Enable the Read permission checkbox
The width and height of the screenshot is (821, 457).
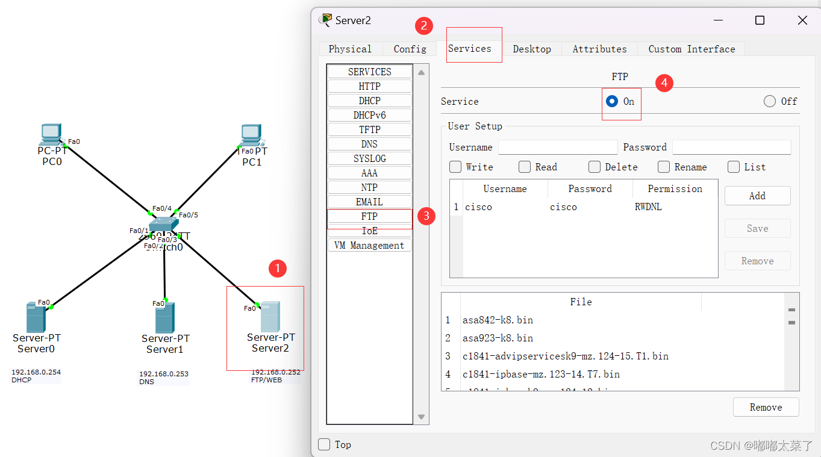pyautogui.click(x=525, y=167)
